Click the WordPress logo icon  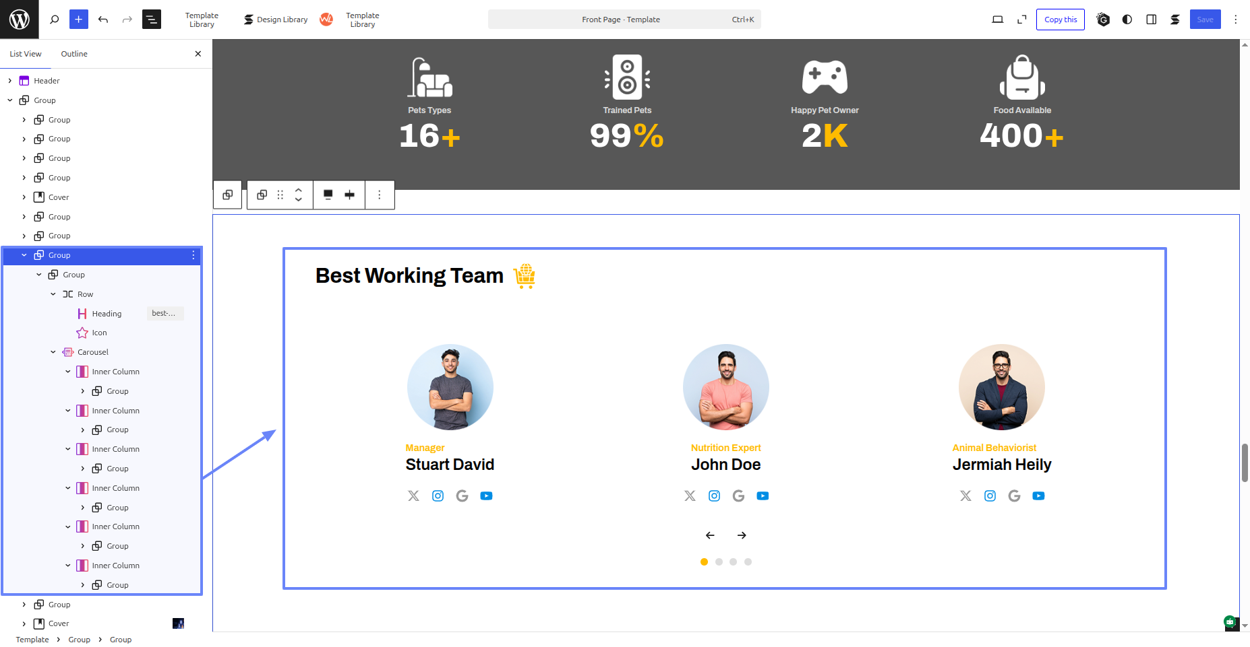click(19, 20)
